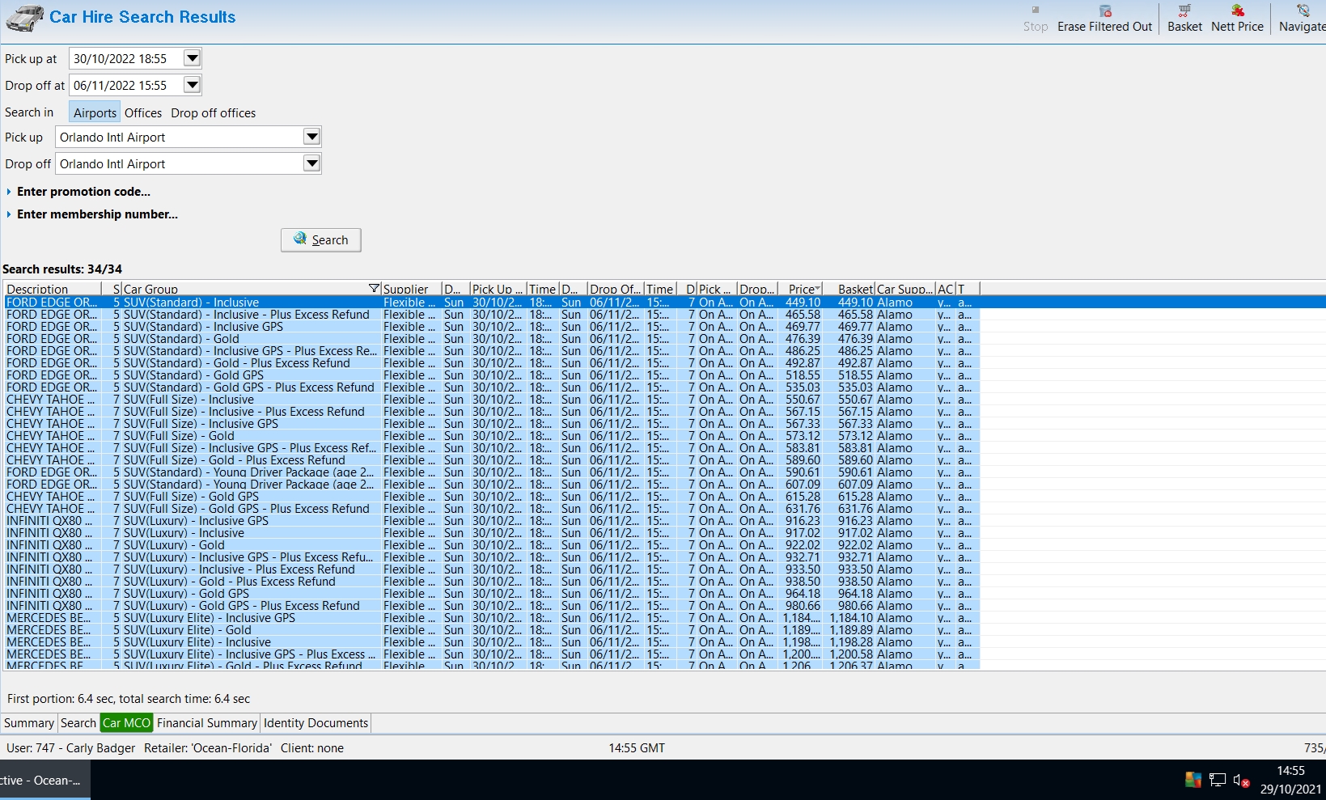This screenshot has height=800, width=1326.
Task: Click the sort arrow on Price column header
Action: click(818, 289)
